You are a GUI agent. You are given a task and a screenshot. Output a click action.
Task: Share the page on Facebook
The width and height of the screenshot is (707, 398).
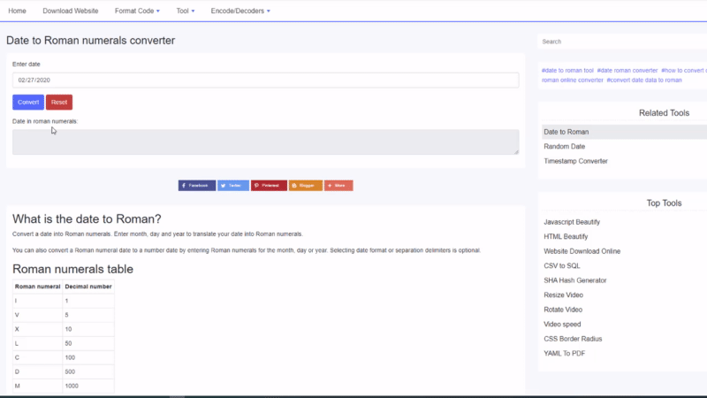[x=196, y=186]
